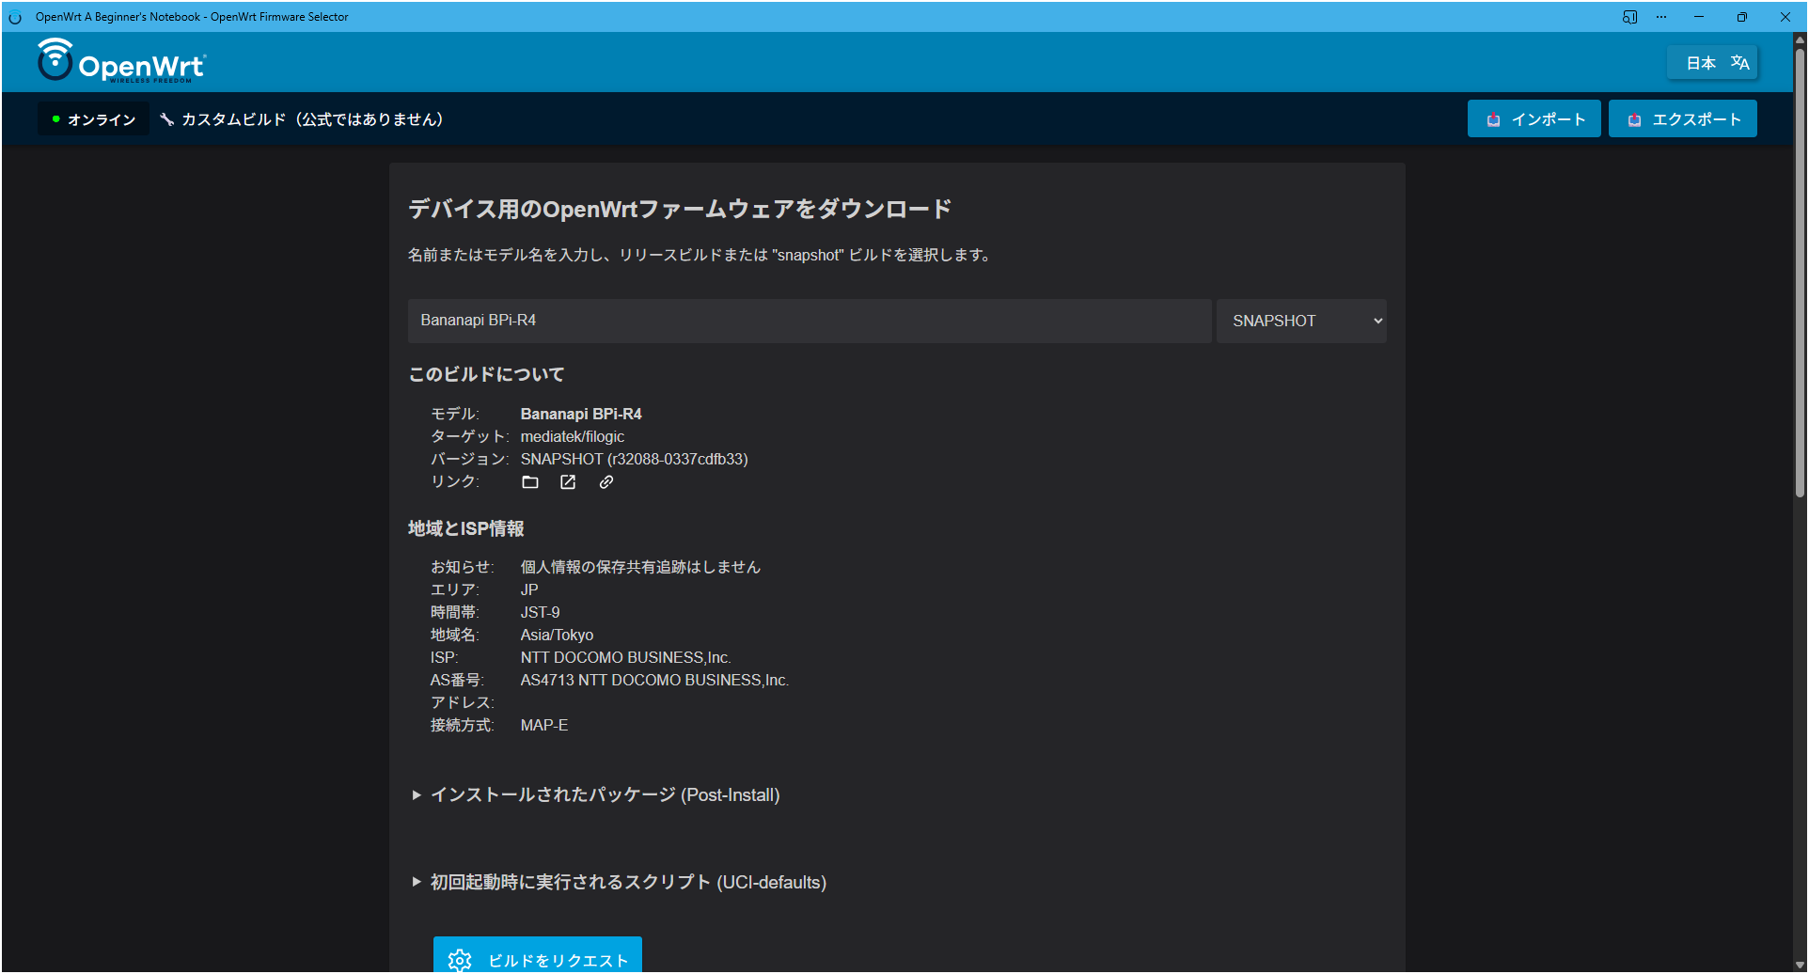This screenshot has width=1809, height=974.
Task: Click the wrench icon beside カスタムビルド
Action: click(167, 119)
